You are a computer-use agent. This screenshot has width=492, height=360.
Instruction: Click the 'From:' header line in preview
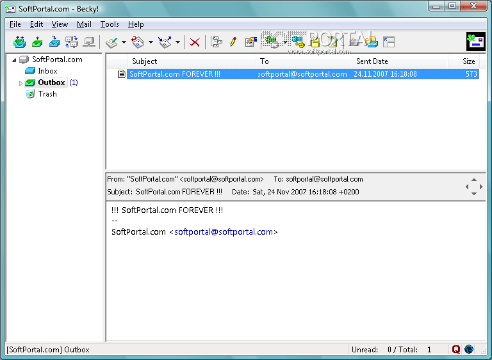click(185, 179)
